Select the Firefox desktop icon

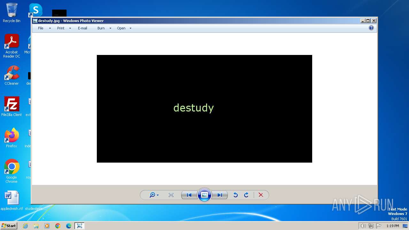click(12, 138)
